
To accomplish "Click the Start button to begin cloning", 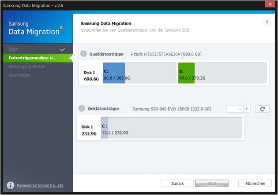I will [212, 183].
